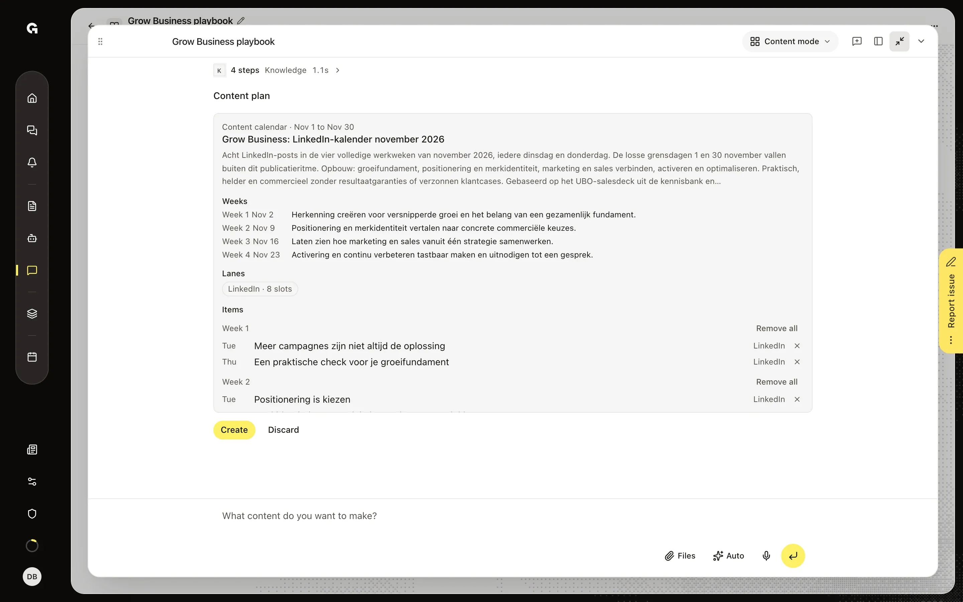This screenshot has height=602, width=963.
Task: Open the robot agents icon
Action: click(x=32, y=238)
